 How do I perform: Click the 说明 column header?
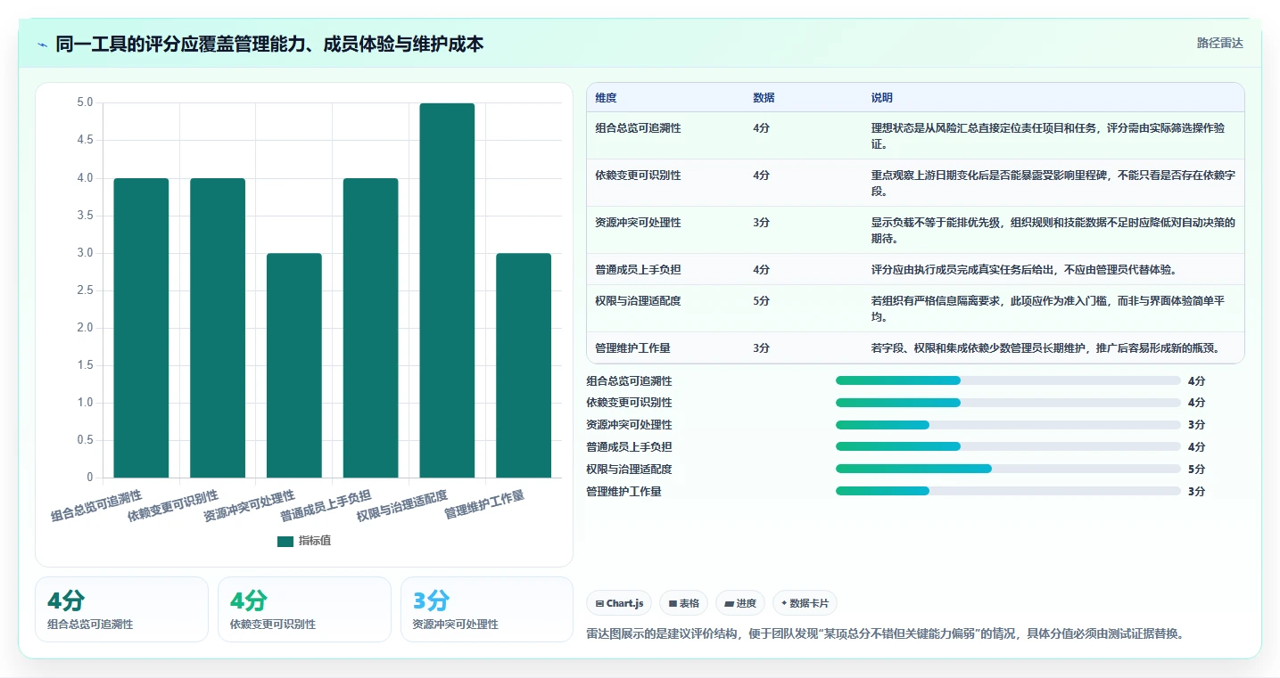point(881,98)
